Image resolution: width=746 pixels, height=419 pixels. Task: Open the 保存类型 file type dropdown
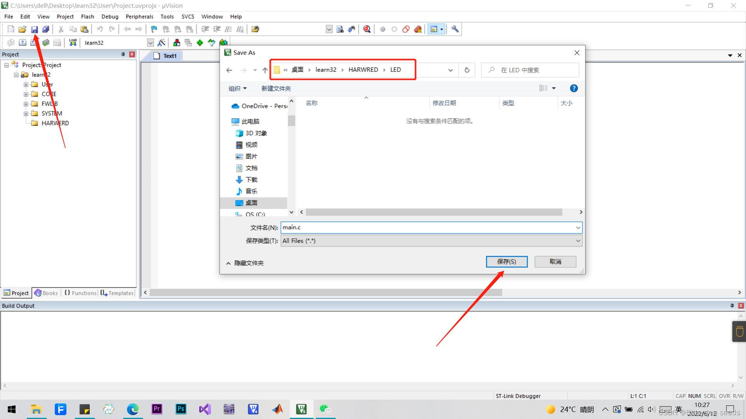[577, 241]
